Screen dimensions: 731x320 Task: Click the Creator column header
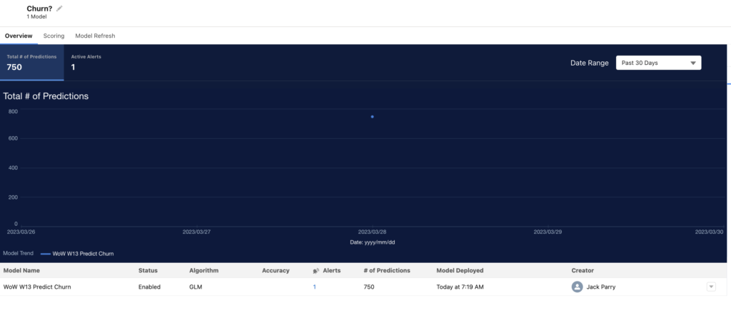(583, 270)
